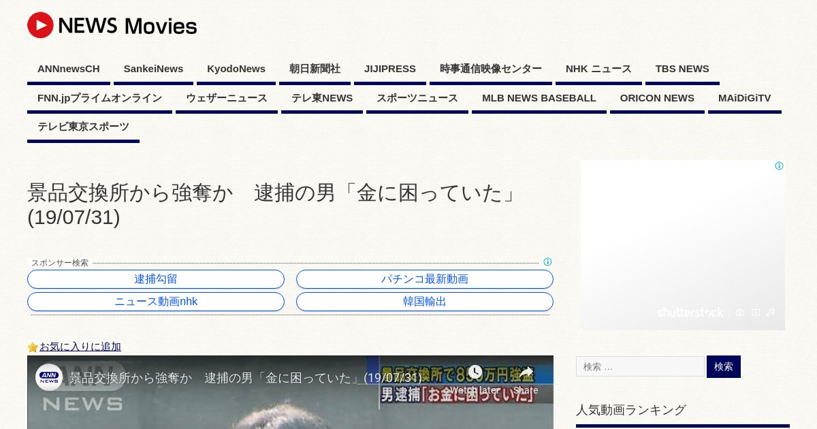Click the shutterstock ad info icon
The image size is (817, 429).
tap(779, 166)
